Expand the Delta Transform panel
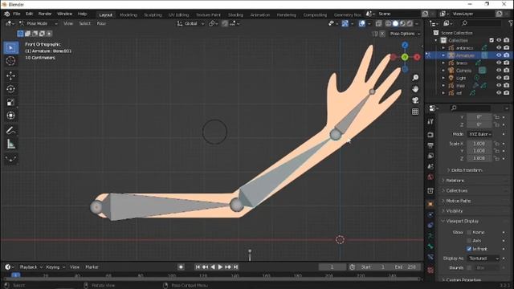This screenshot has width=514, height=289. click(467, 170)
